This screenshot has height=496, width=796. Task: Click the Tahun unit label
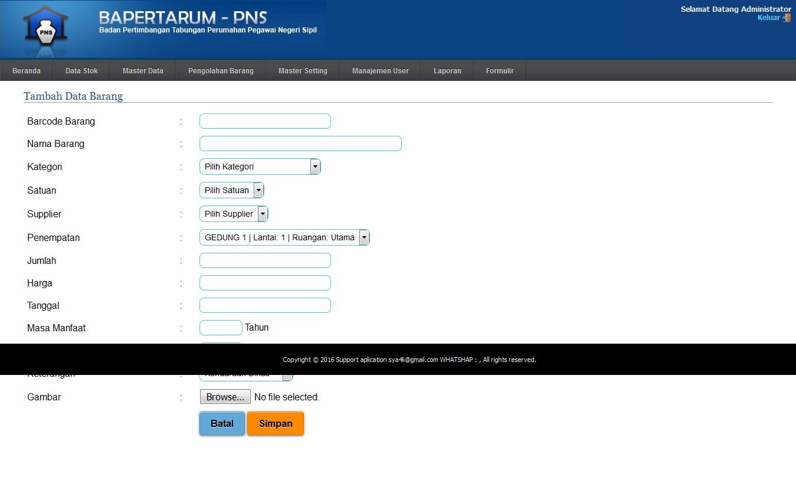(x=257, y=328)
